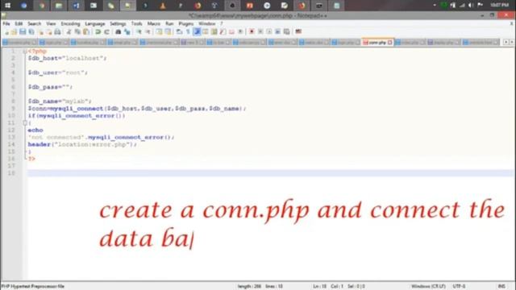516x290 pixels.
Task: Open the Replace dialog toolbar icon
Action: click(x=127, y=32)
